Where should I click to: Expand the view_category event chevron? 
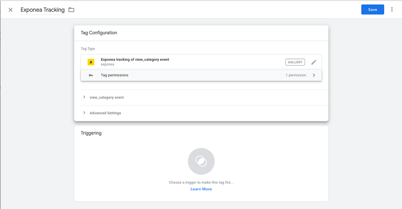[84, 97]
